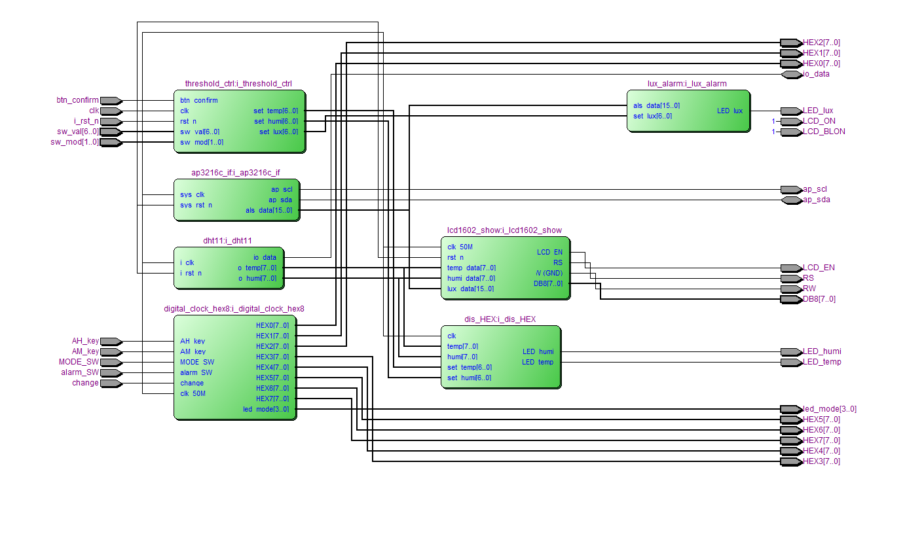Select the MODE_SW input pin symbol
This screenshot has width=924, height=534.
(111, 363)
